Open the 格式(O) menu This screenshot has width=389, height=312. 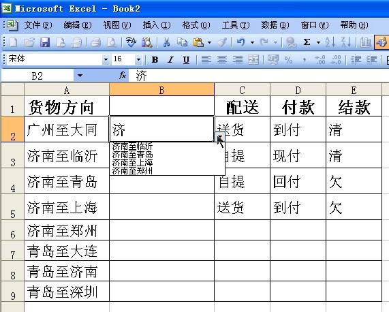click(x=196, y=25)
